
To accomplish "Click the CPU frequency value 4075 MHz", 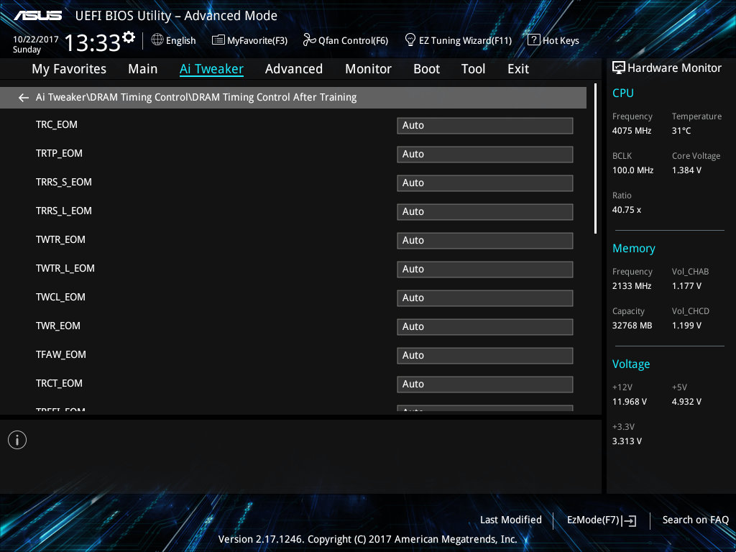I will coord(632,131).
